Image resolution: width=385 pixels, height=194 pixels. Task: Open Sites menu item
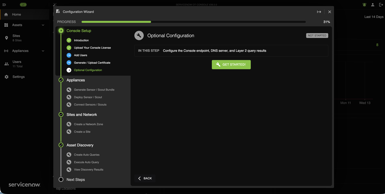[25, 38]
